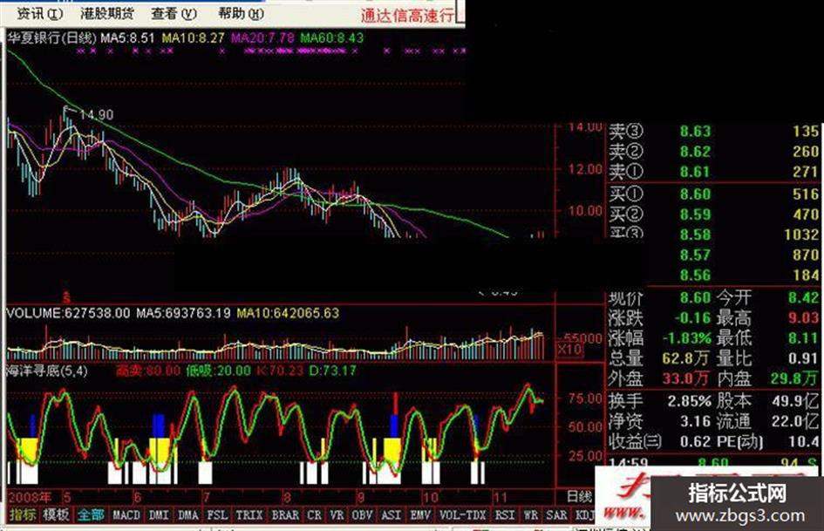Click the 8.57 bid row with 870
824x531 pixels.
coord(749,255)
